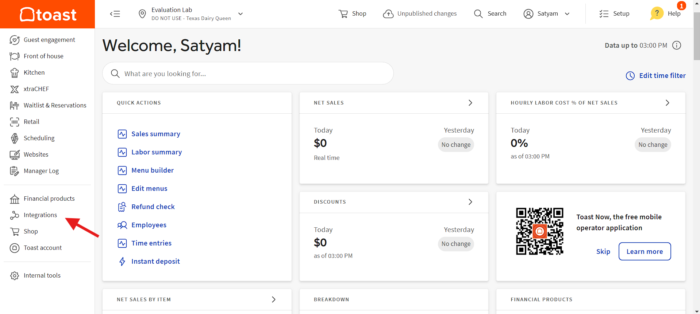Click the Financial Products card header
The height and width of the screenshot is (314, 700).
click(591, 299)
